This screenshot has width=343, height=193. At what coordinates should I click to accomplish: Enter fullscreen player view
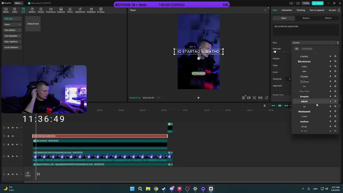click(x=267, y=98)
